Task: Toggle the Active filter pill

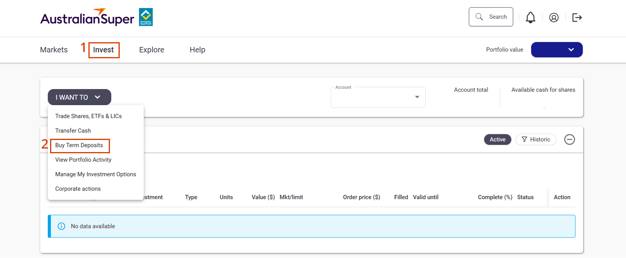Action: [x=497, y=140]
